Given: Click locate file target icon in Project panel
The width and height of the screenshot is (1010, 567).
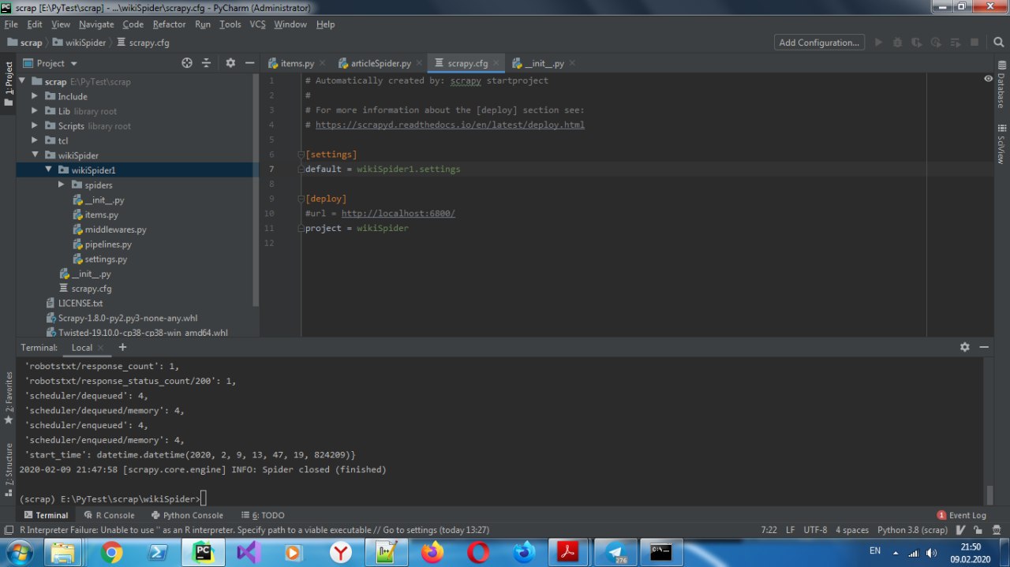Looking at the screenshot, I should pos(187,63).
